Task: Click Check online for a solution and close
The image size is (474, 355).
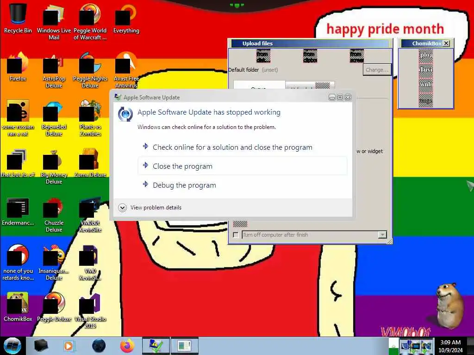Action: tap(232, 147)
